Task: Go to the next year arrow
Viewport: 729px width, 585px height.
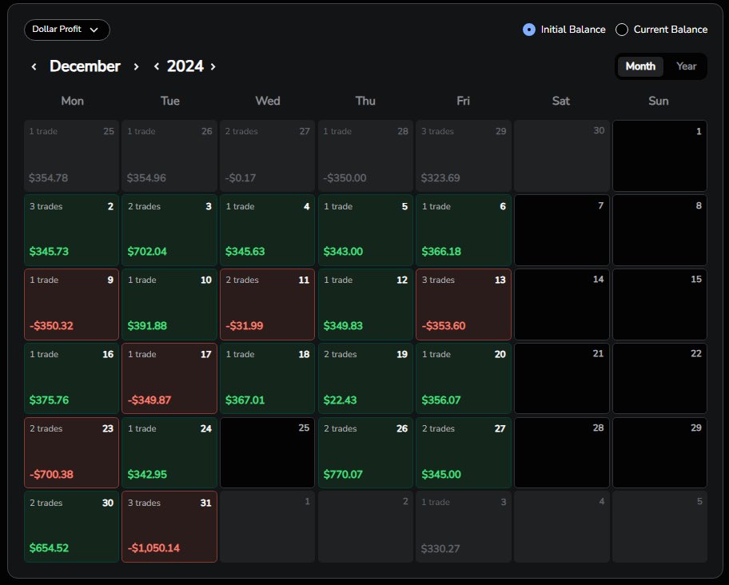Action: click(x=213, y=67)
